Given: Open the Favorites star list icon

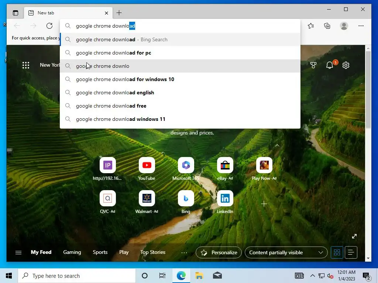Looking at the screenshot, I should [x=311, y=26].
